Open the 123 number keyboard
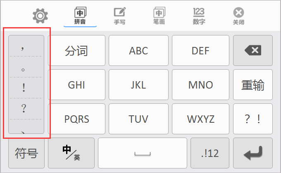 pos(199,16)
